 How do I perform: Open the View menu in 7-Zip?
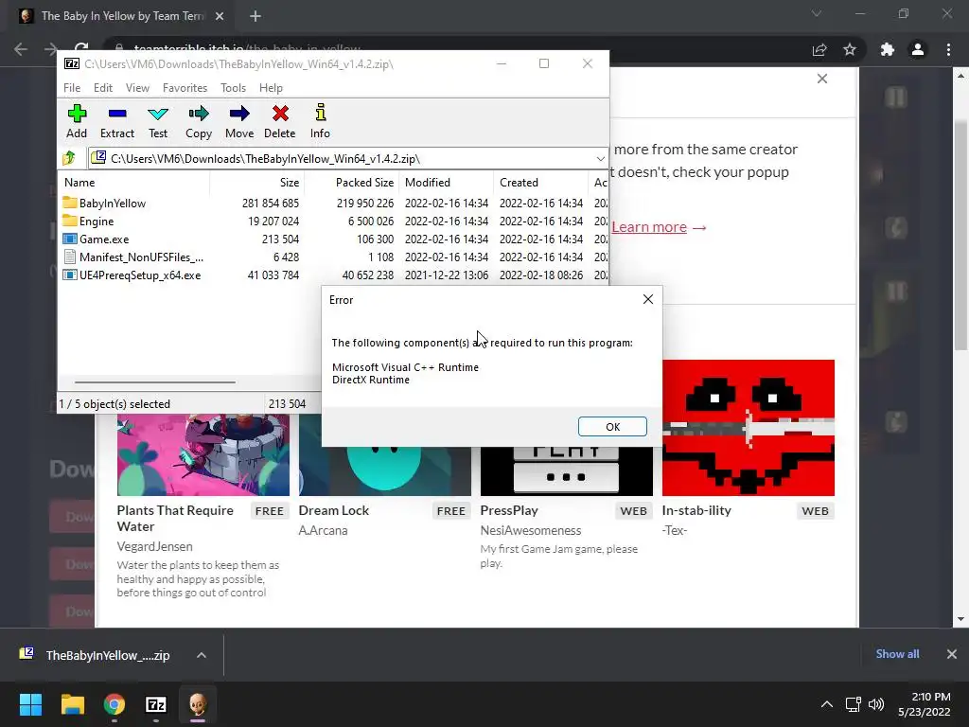(x=137, y=88)
